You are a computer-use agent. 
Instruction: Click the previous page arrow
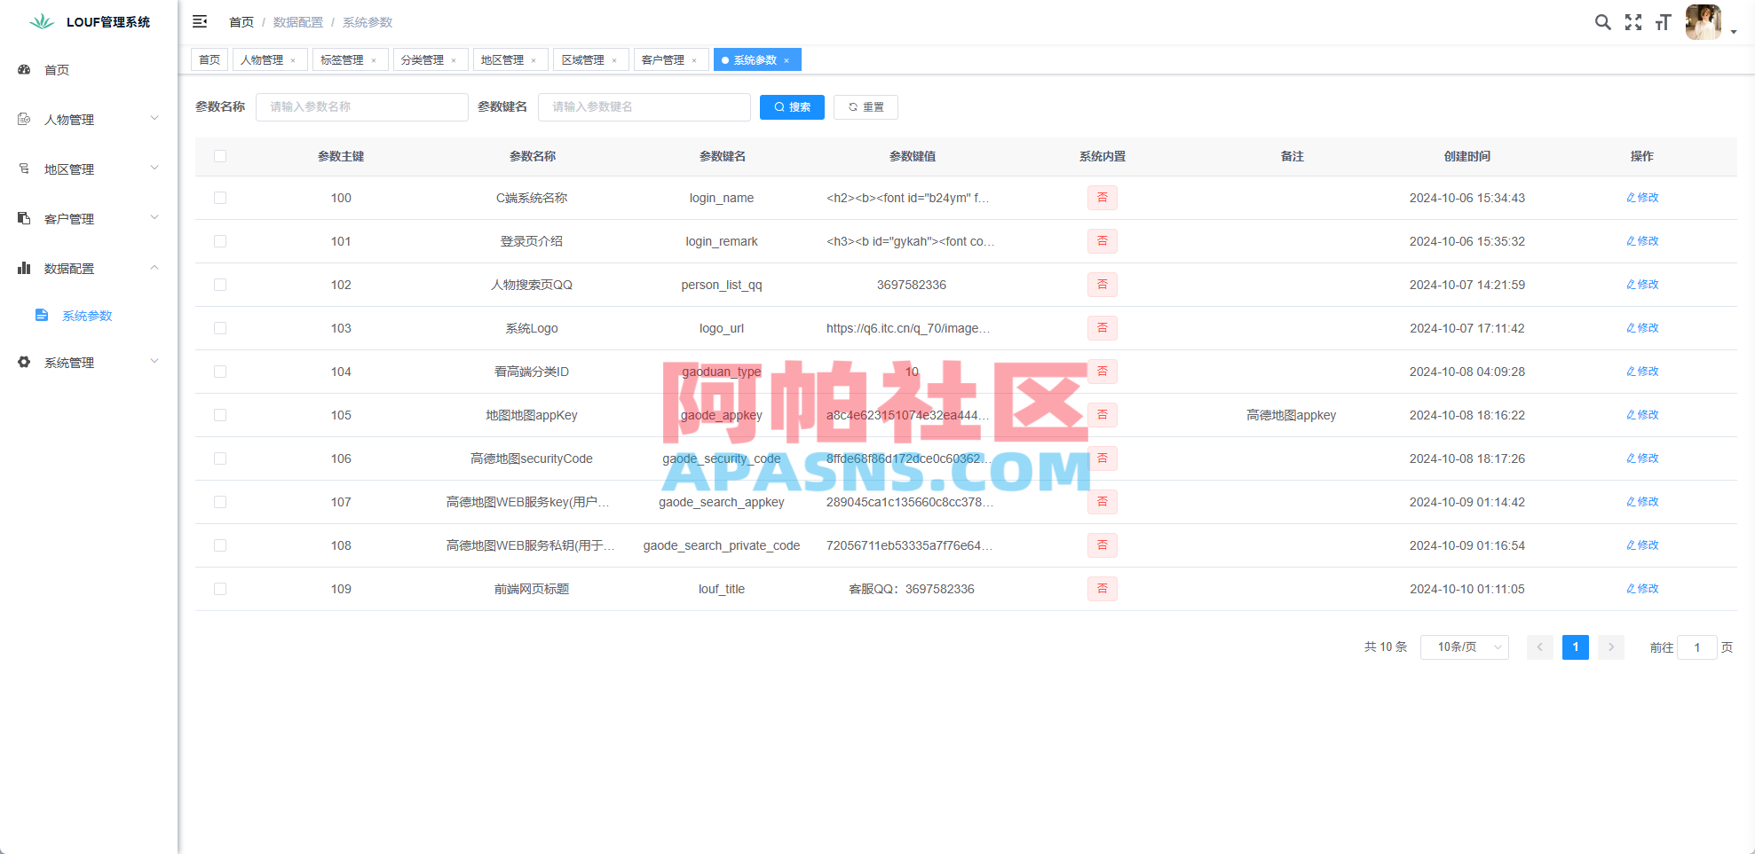point(1540,647)
